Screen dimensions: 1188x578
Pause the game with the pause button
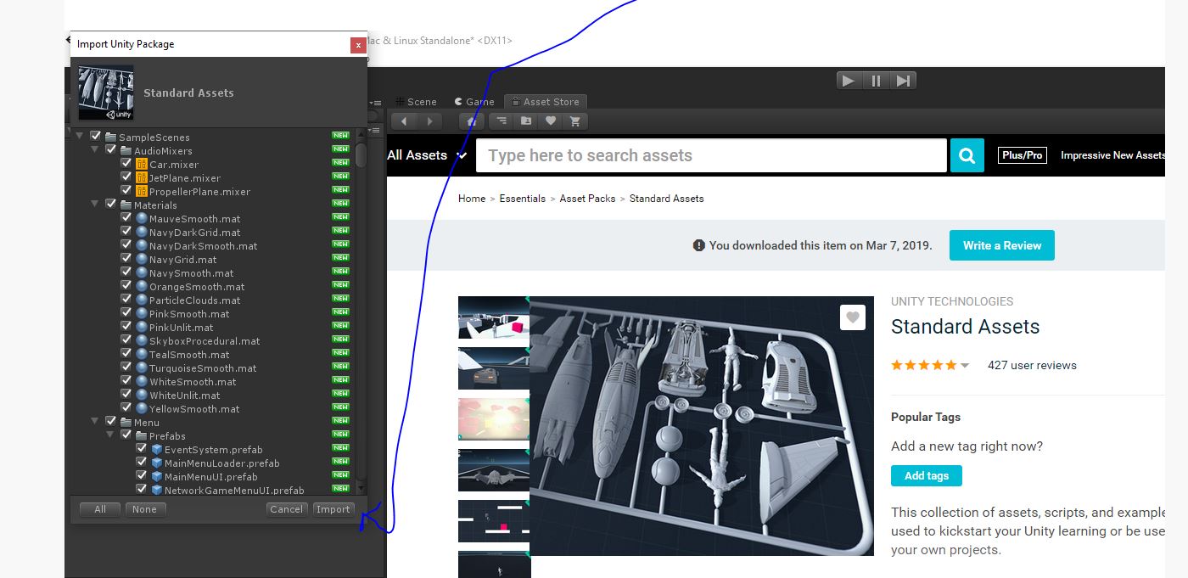[877, 81]
